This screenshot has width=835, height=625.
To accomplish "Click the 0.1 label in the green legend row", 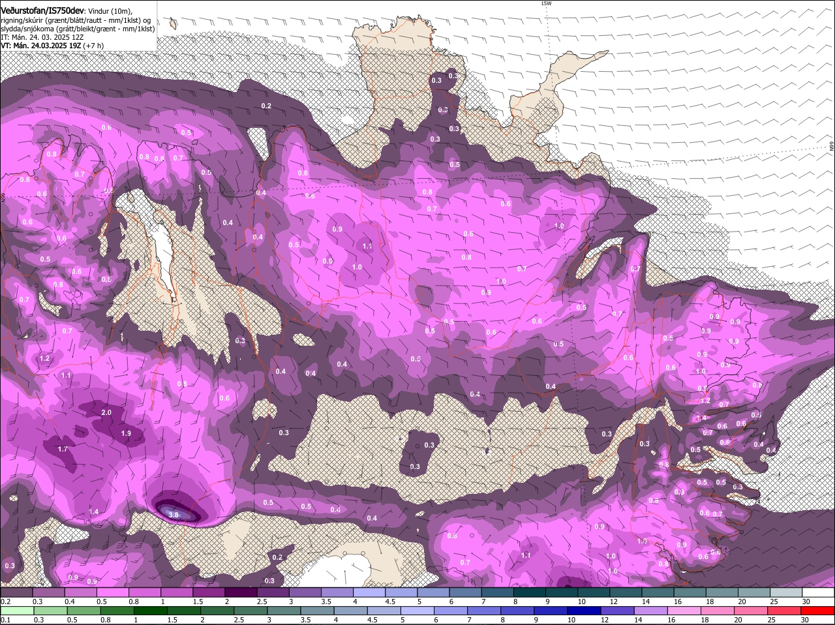I will (x=5, y=620).
